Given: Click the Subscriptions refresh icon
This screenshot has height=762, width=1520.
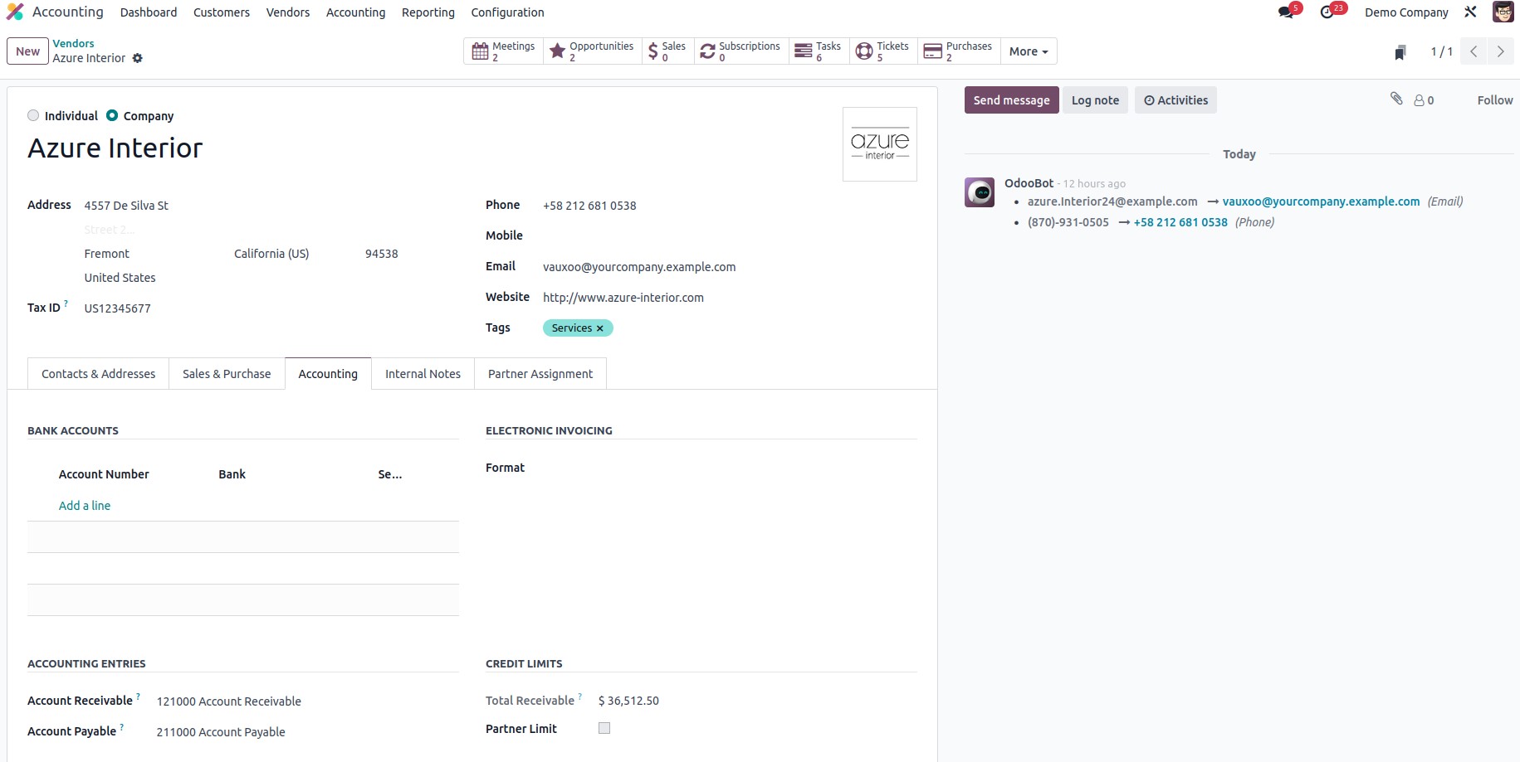Looking at the screenshot, I should [707, 51].
